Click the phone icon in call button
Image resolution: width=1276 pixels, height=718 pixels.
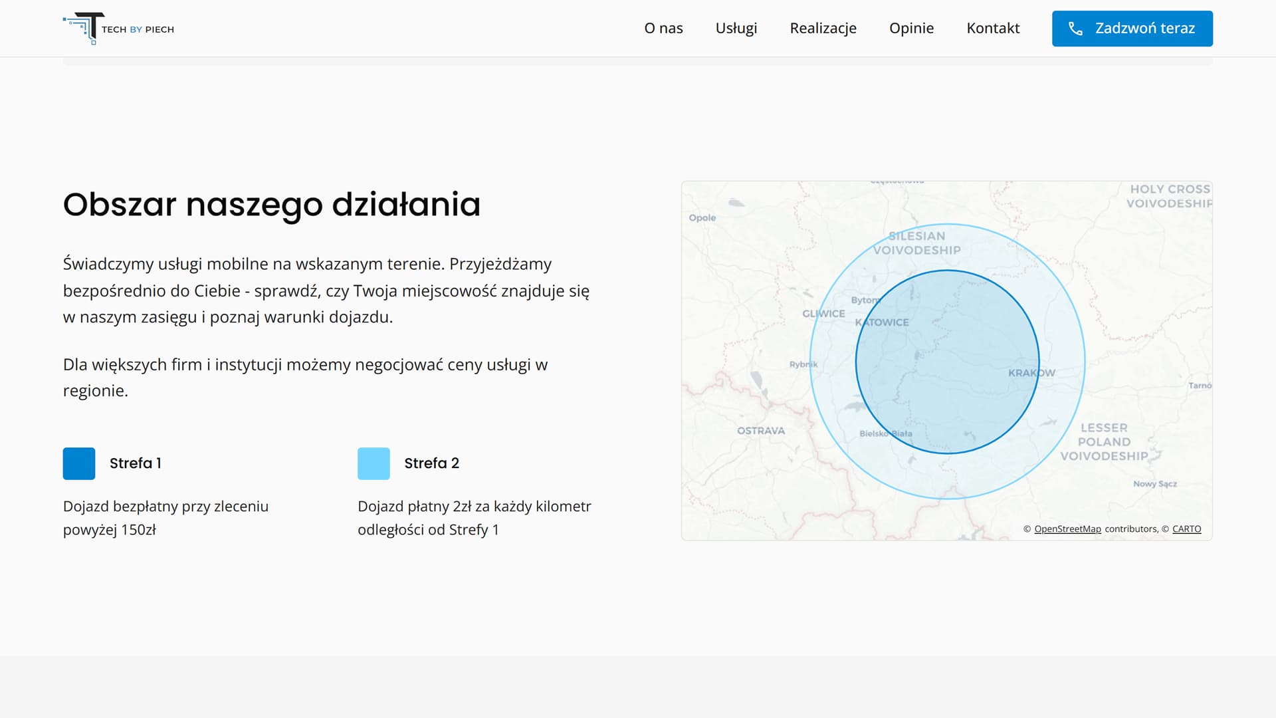1075,29
